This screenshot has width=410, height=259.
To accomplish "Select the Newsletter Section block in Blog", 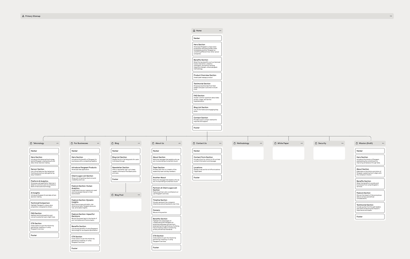I will click(x=126, y=170).
